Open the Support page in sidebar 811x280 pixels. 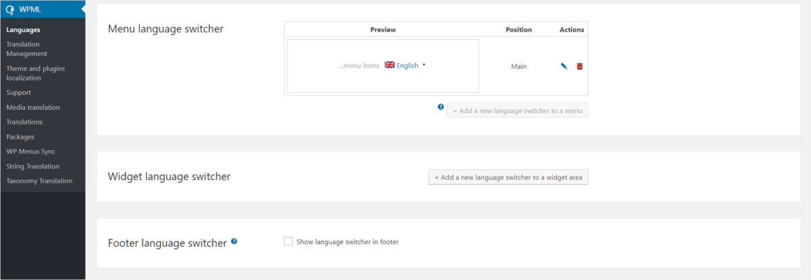coord(18,93)
